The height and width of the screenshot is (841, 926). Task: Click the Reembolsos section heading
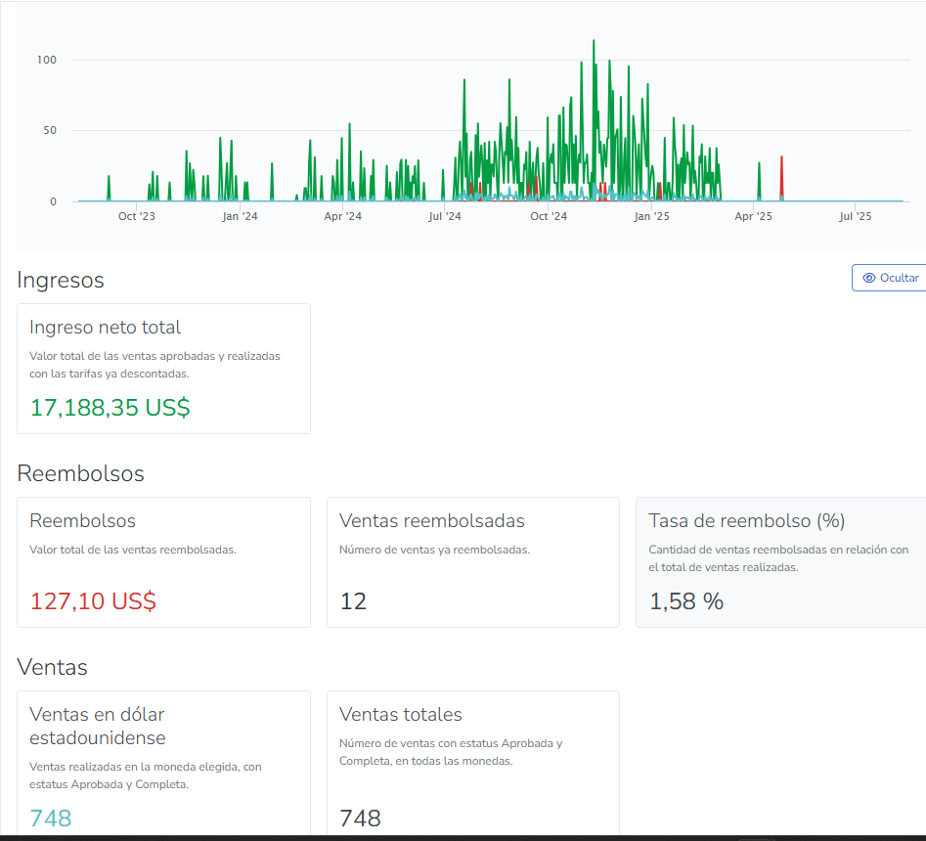(x=80, y=474)
